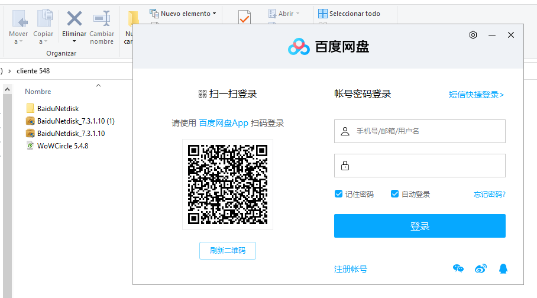Close the Baidu Netdisk login window
537x298 pixels.
click(510, 35)
